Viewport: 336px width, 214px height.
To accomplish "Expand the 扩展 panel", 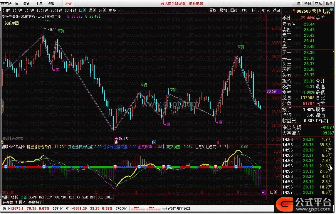I will pyautogui.click(x=21, y=202).
